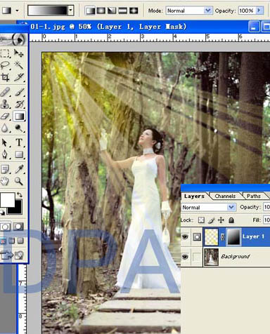Image resolution: width=270 pixels, height=334 pixels.
Task: Choose the radial gradient style
Action: 101,11
